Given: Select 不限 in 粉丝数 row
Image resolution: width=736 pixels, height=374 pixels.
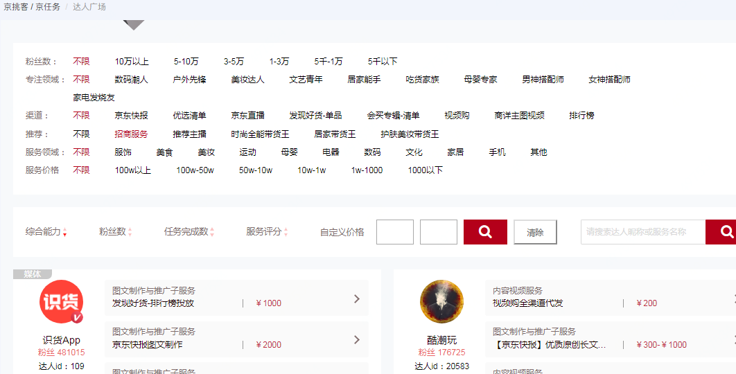Looking at the screenshot, I should (x=81, y=62).
